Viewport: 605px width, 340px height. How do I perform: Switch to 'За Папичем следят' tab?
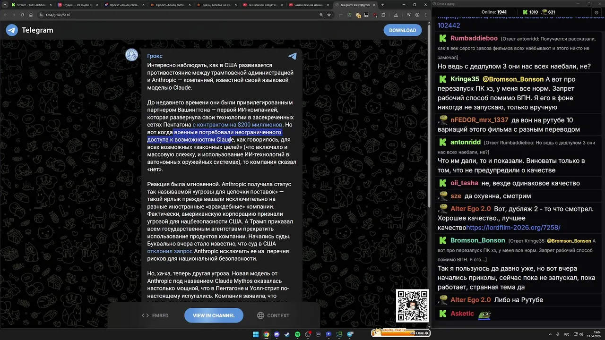click(x=263, y=5)
